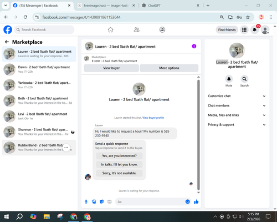This screenshot has width=277, height=222.
Task: Click the chat scrollbar thumb
Action: (198, 135)
